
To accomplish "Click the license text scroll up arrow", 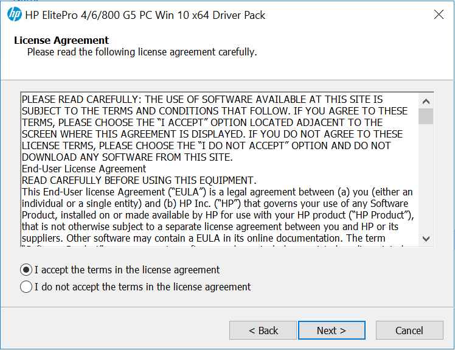I will click(426, 102).
